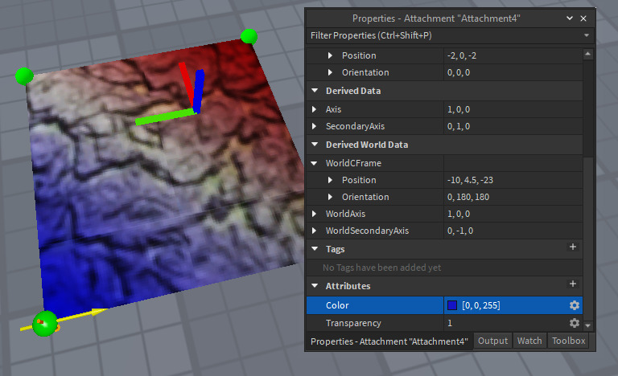
Task: Expand the Orientation property showing 0, 0, 0
Action: pyautogui.click(x=330, y=72)
